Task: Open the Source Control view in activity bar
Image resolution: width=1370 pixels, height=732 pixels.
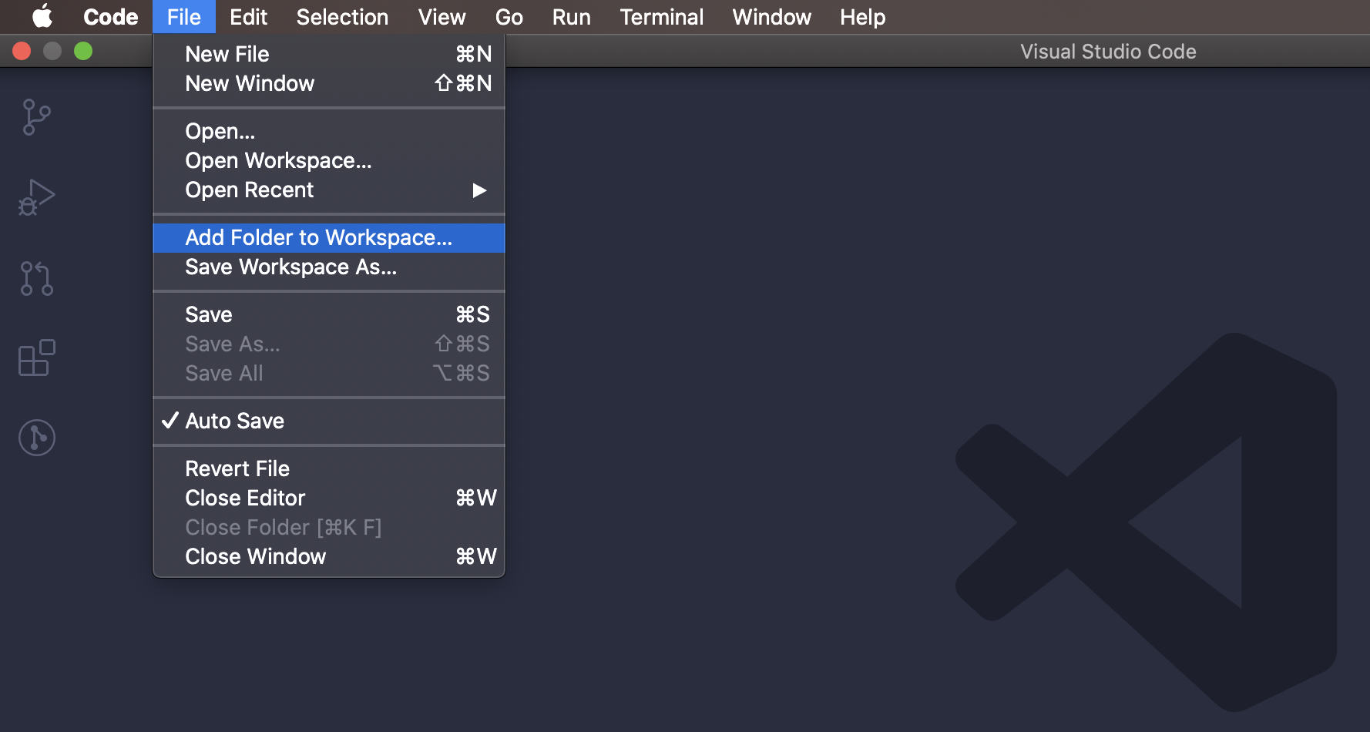Action: click(x=36, y=117)
